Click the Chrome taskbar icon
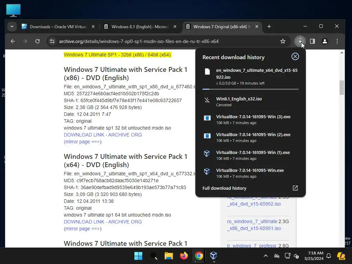Image resolution: width=352 pixels, height=264 pixels. [199, 256]
